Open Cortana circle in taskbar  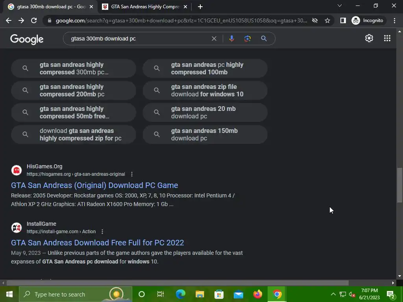pos(142,294)
